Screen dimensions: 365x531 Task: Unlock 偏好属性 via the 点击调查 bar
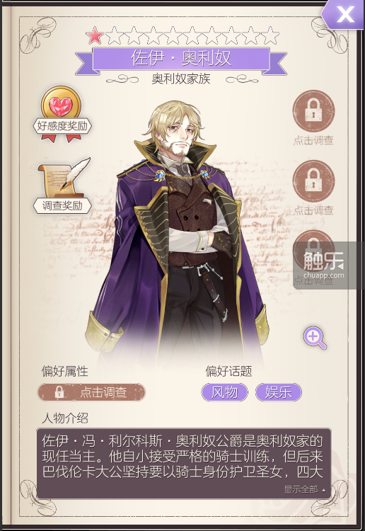pos(91,392)
